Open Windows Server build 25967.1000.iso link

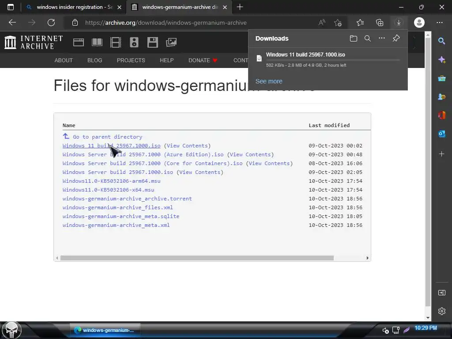coord(117,172)
